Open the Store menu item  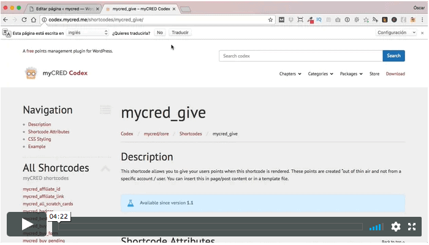374,74
